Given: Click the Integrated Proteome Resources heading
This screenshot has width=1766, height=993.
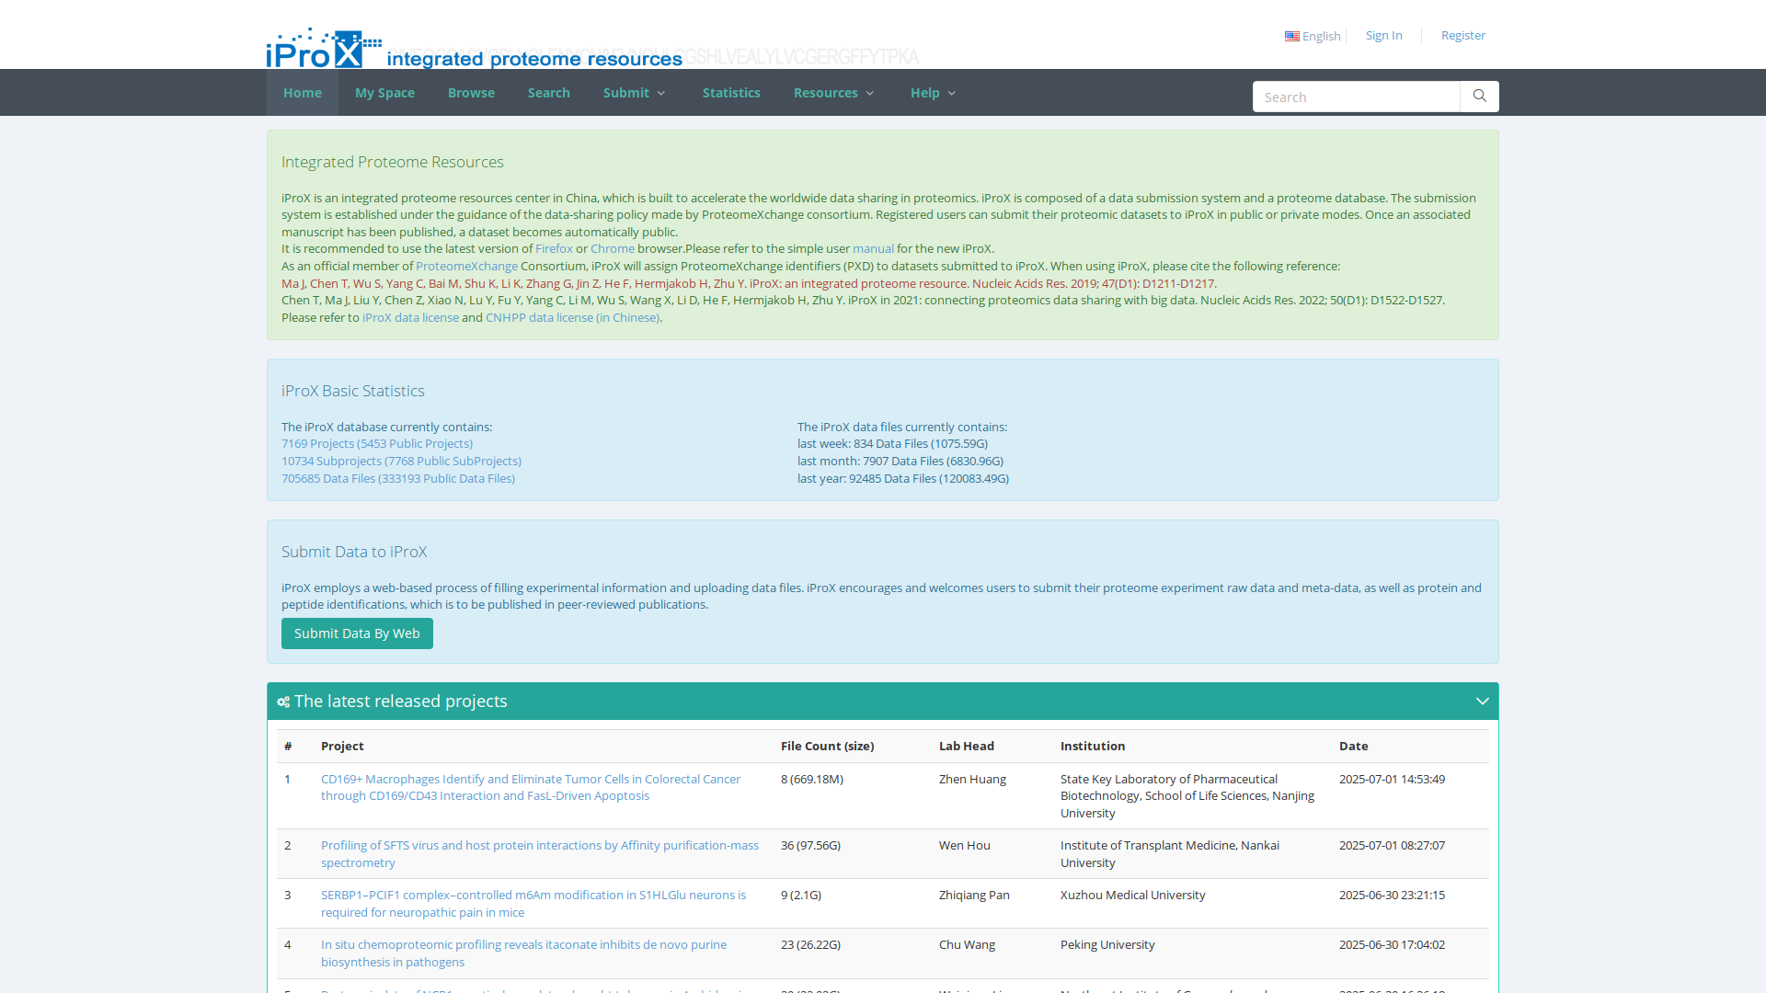Looking at the screenshot, I should 393,162.
